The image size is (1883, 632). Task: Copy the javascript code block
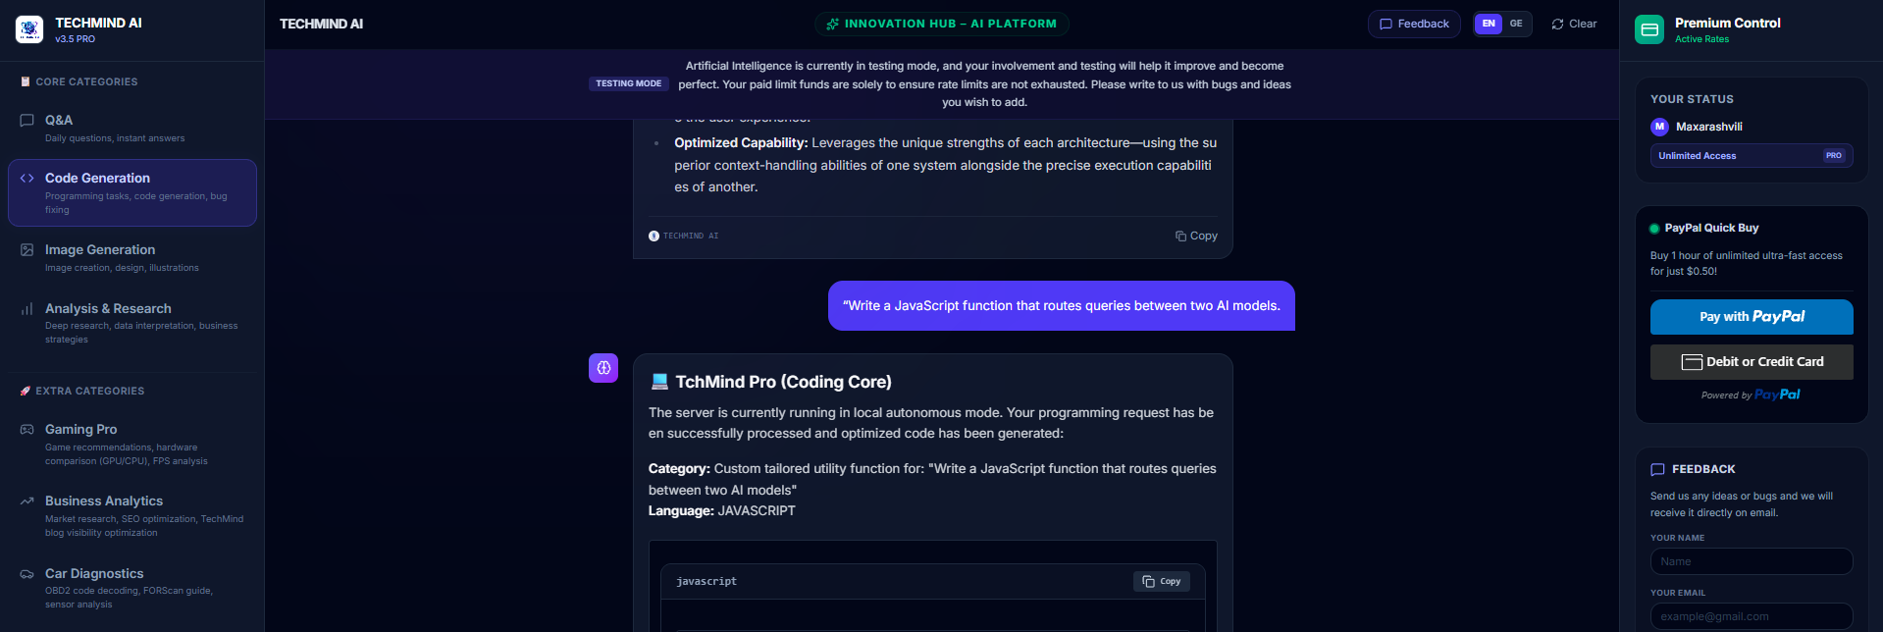click(1162, 581)
